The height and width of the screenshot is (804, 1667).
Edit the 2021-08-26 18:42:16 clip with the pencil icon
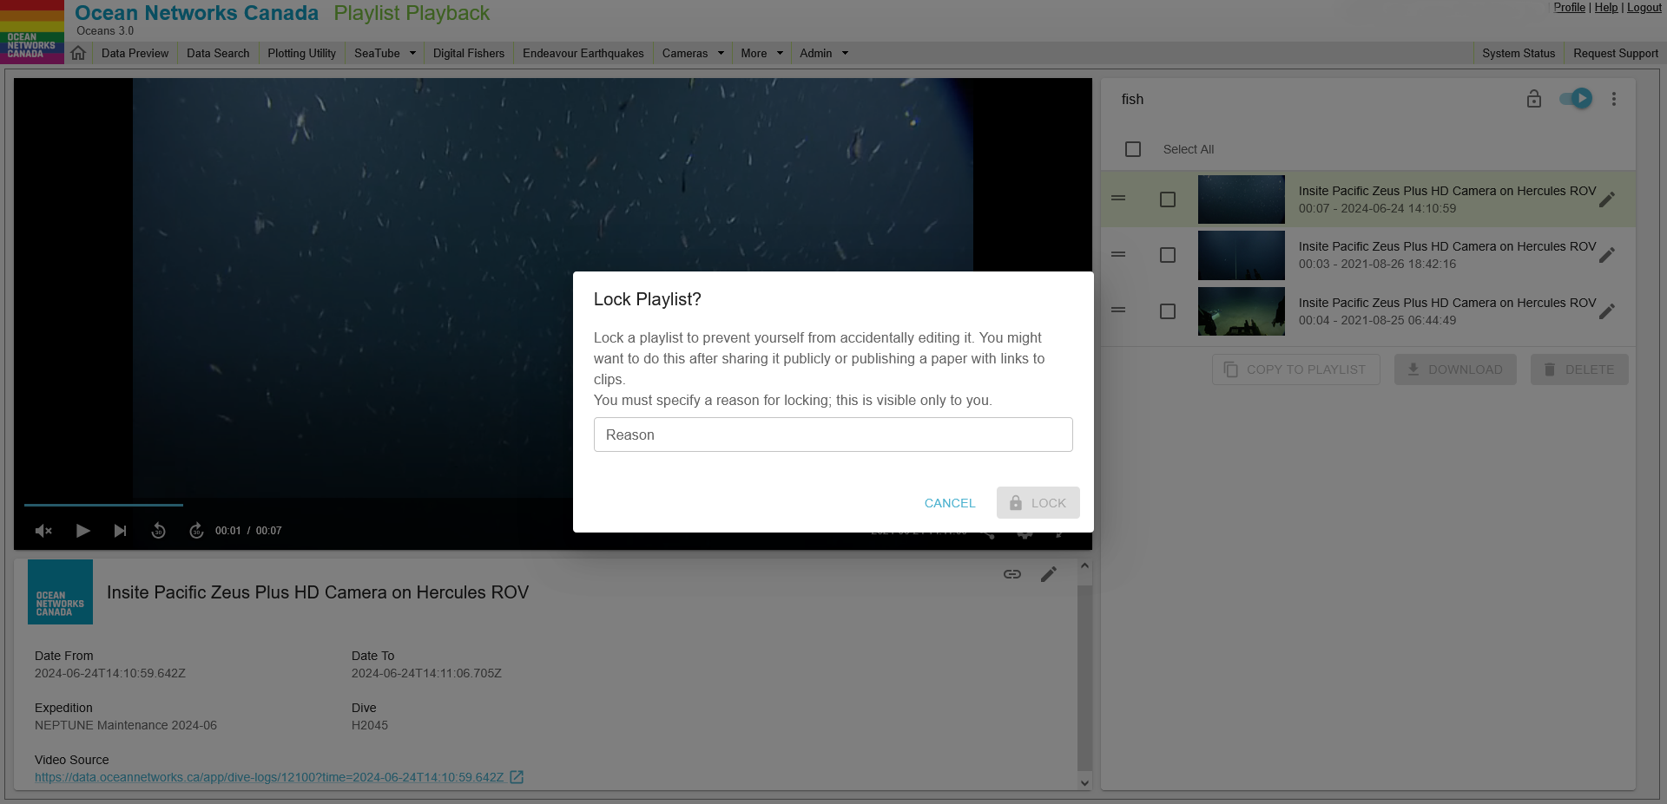[1607, 255]
